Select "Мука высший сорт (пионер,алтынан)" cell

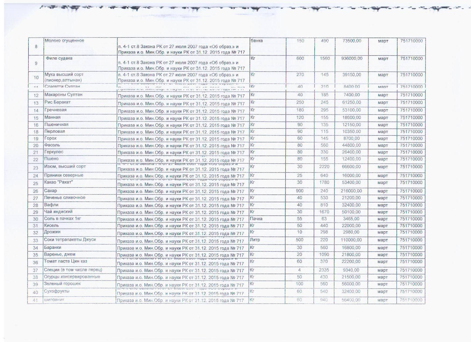click(x=80, y=78)
